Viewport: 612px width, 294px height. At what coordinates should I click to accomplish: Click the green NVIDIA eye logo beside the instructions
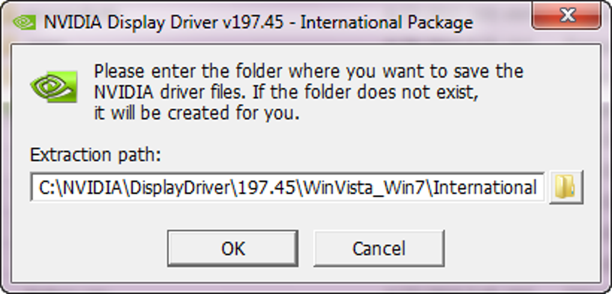point(54,86)
